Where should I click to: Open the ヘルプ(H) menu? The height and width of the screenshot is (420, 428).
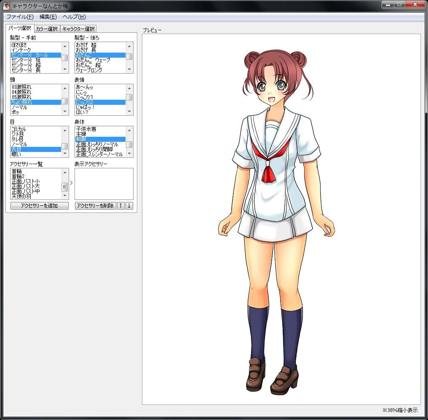pyautogui.click(x=74, y=17)
